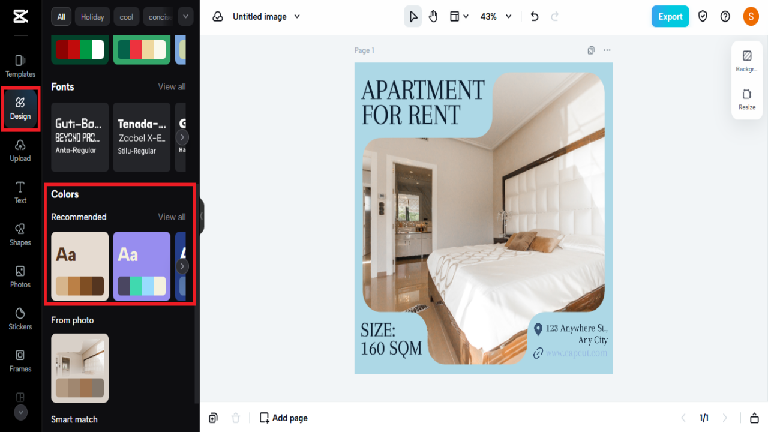Click View all next to Fonts
The height and width of the screenshot is (432, 768).
tap(172, 86)
